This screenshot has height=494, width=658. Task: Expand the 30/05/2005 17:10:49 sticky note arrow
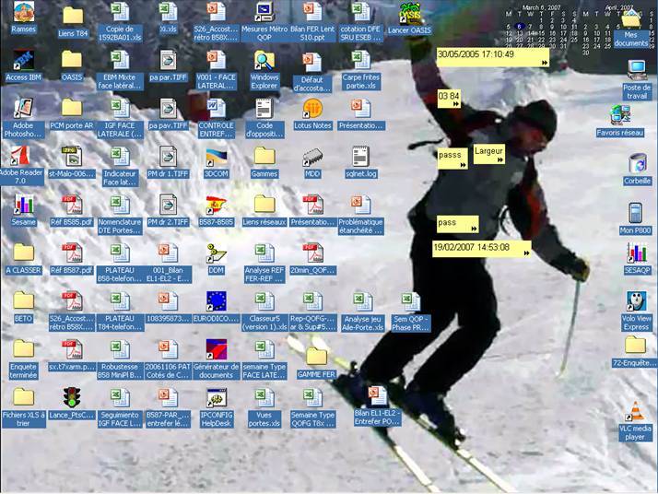(544, 63)
